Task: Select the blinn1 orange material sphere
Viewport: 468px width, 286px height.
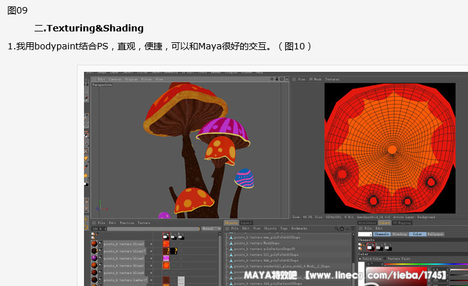Action: coord(94,265)
